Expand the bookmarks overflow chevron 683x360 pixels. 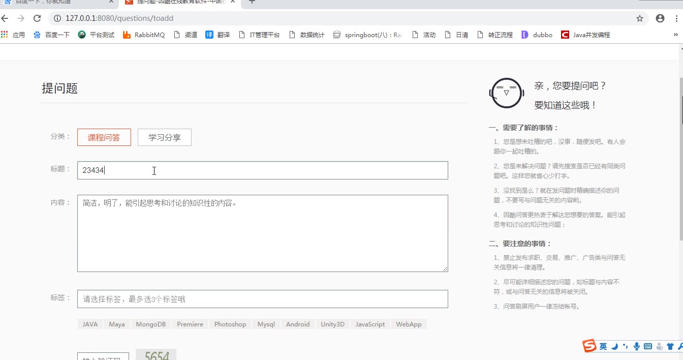click(676, 35)
